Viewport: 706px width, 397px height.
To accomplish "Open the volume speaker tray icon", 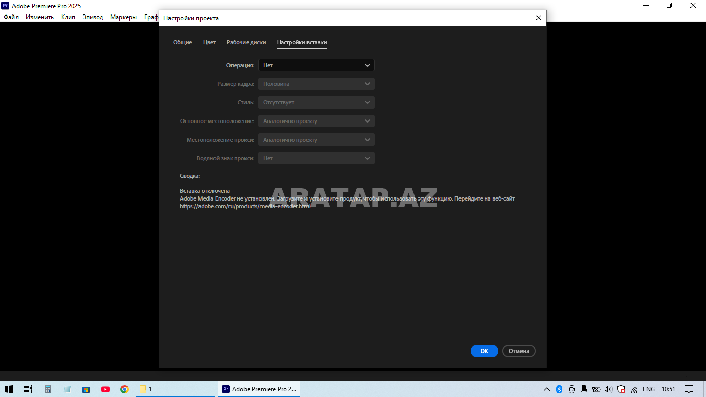I will pyautogui.click(x=608, y=389).
